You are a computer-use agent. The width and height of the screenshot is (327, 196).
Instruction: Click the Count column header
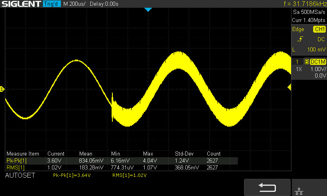(213, 154)
